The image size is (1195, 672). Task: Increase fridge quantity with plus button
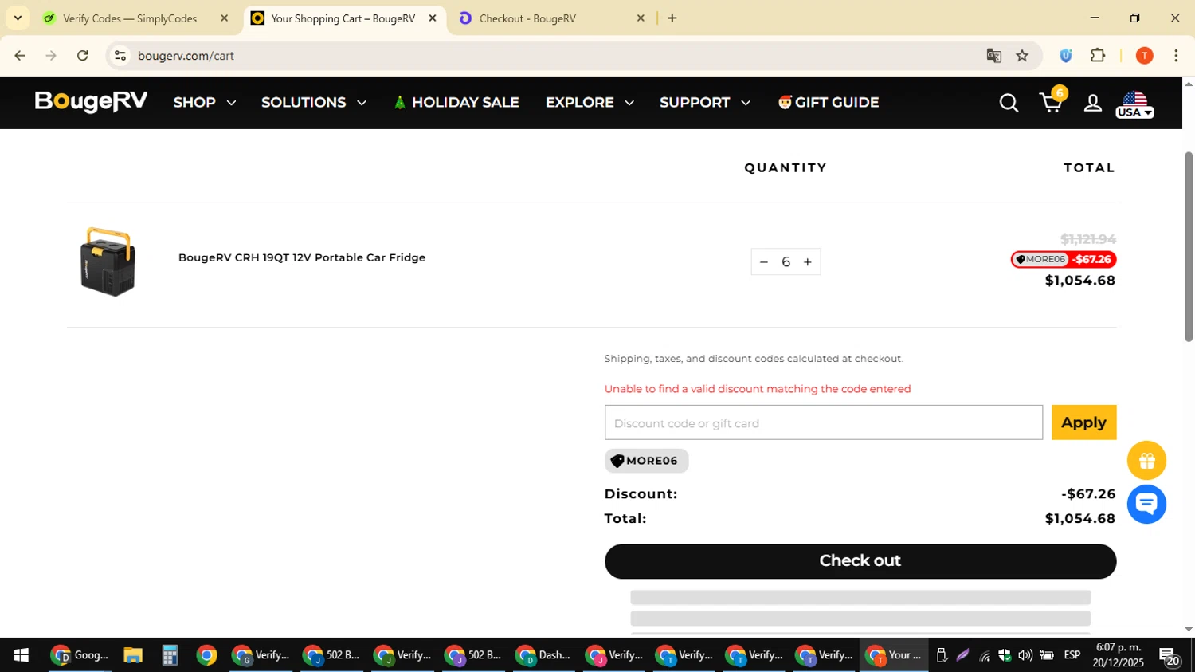tap(808, 262)
